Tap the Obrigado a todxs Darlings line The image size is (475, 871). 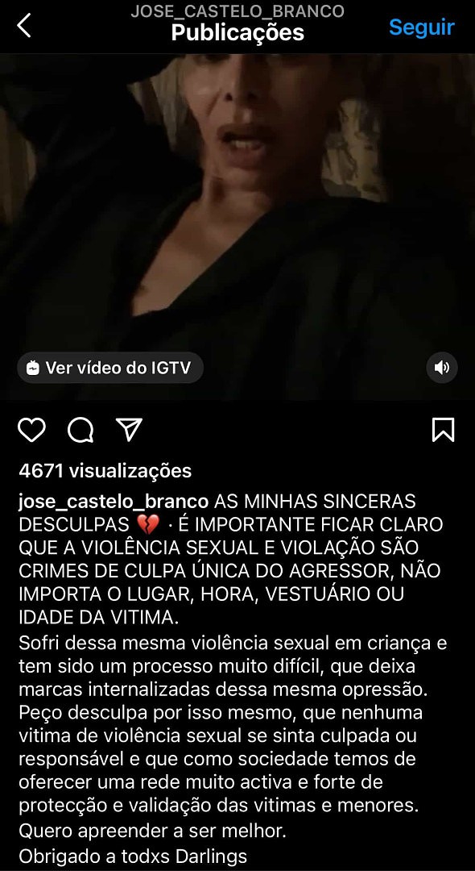(133, 856)
